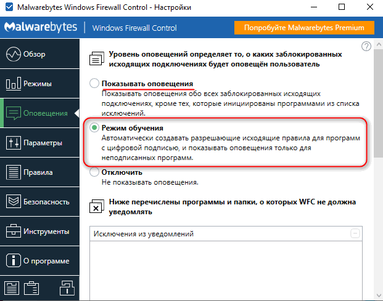This screenshot has height=301, width=383.
Task: Select the Оповещения sidebar tab
Action: [39, 113]
